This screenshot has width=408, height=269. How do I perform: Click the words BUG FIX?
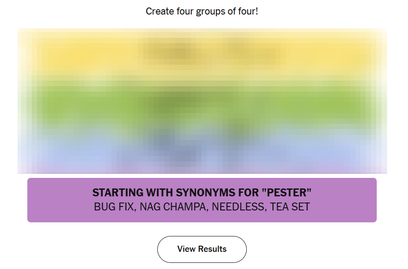click(x=114, y=207)
